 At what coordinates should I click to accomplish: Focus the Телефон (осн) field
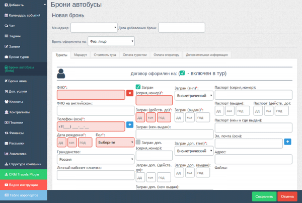point(91,126)
